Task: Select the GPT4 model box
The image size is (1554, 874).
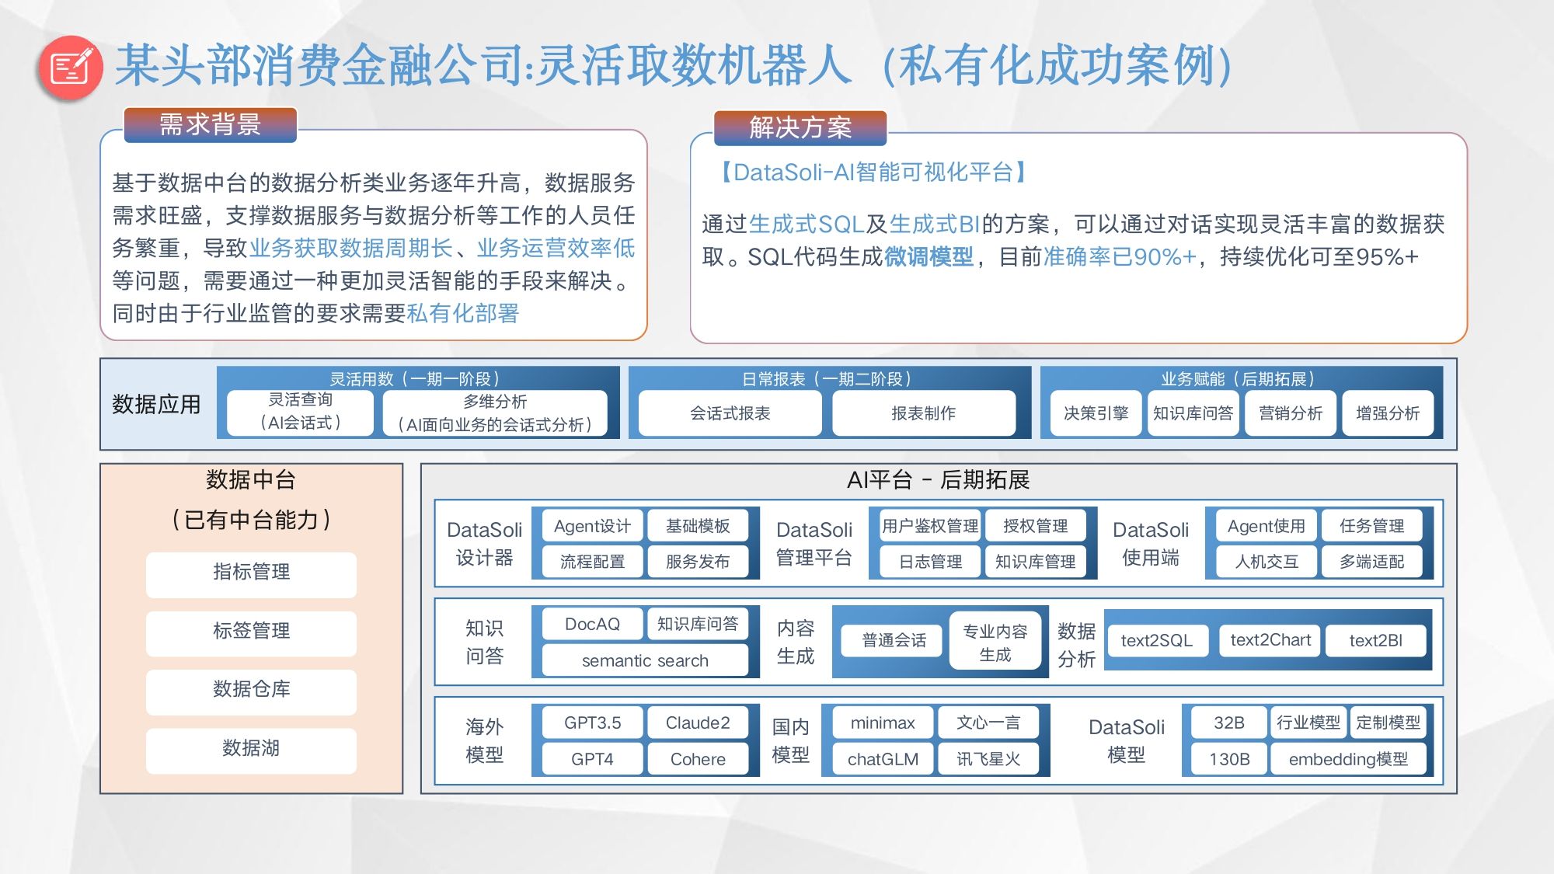Action: [592, 759]
